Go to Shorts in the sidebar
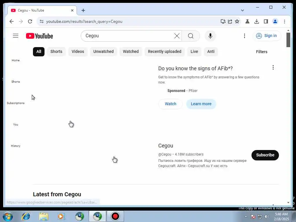 (x=16, y=82)
